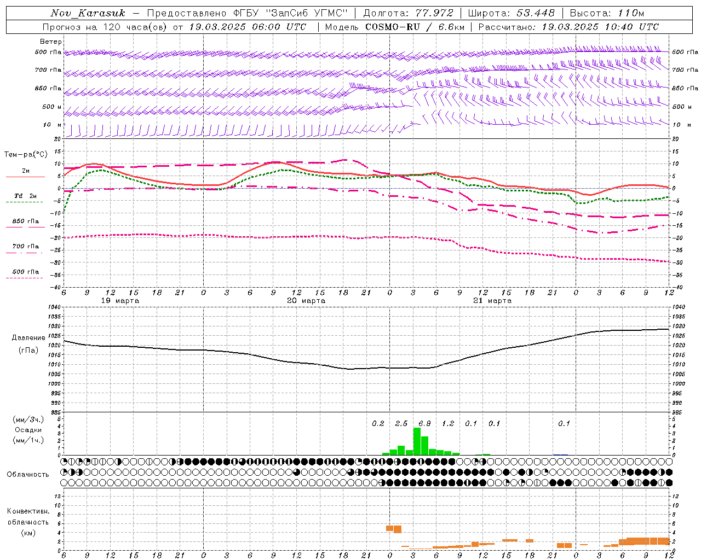Click the 500 гПа temperature legend entry
Viewport: 701px width, 560px height.
(x=26, y=272)
